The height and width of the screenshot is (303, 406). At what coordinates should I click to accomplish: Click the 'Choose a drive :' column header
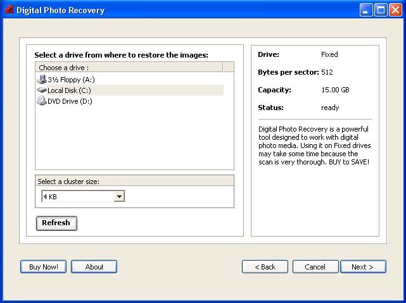129,67
